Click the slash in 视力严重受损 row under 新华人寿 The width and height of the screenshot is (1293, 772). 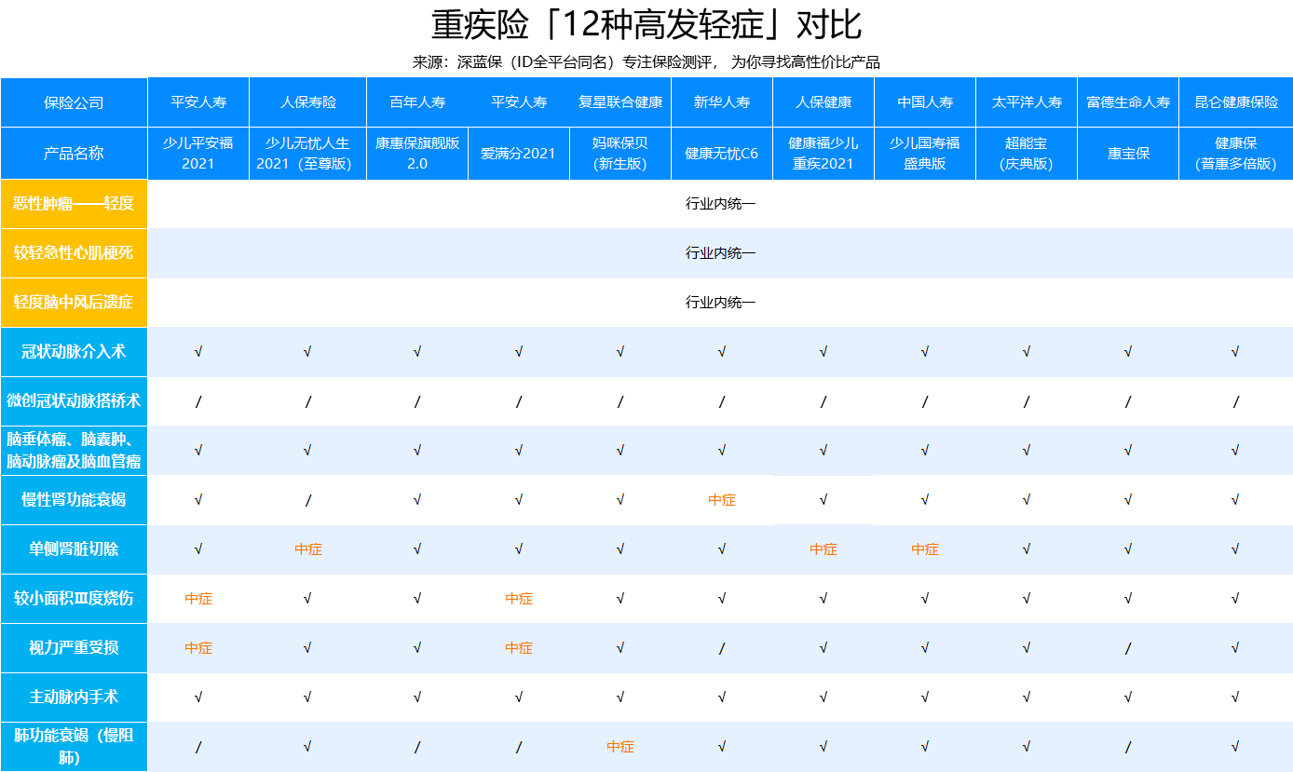(x=722, y=649)
